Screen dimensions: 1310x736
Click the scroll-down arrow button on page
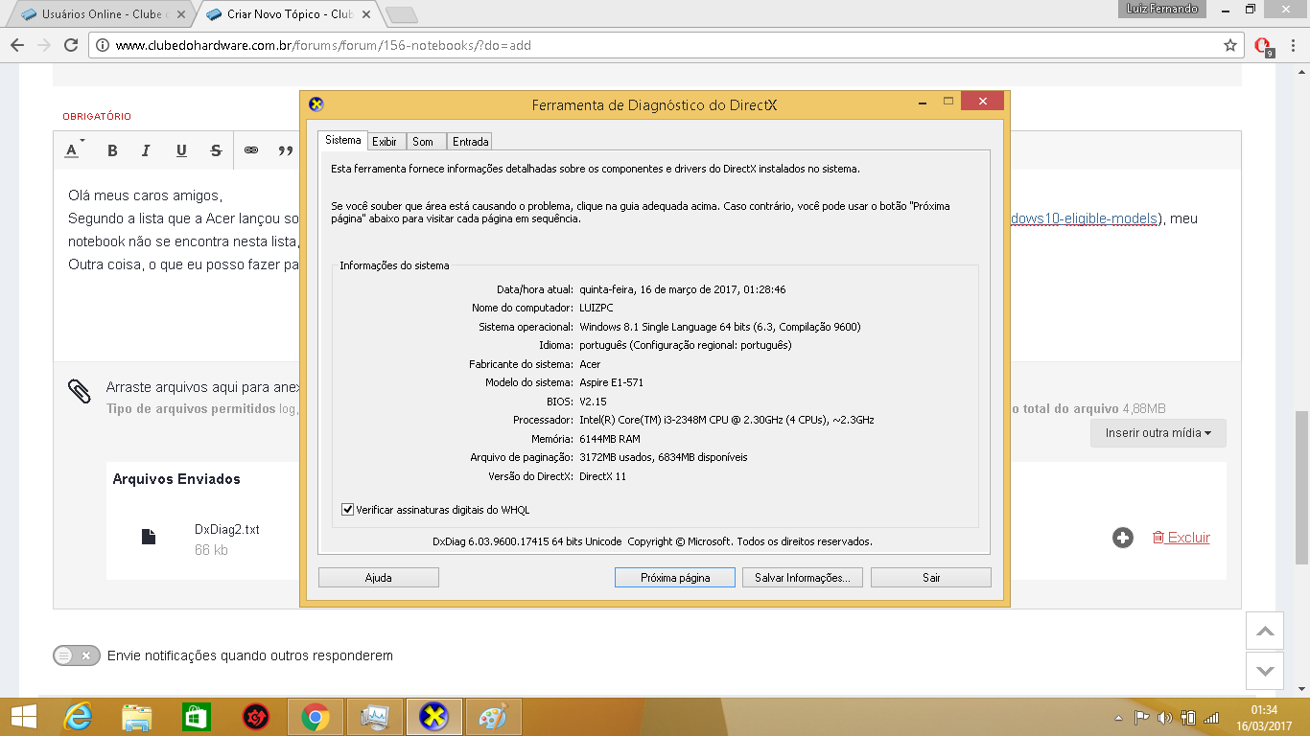click(x=1265, y=671)
